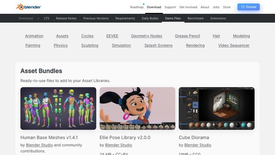Go to the Support page
This screenshot has width=275, height=155.
170,7
